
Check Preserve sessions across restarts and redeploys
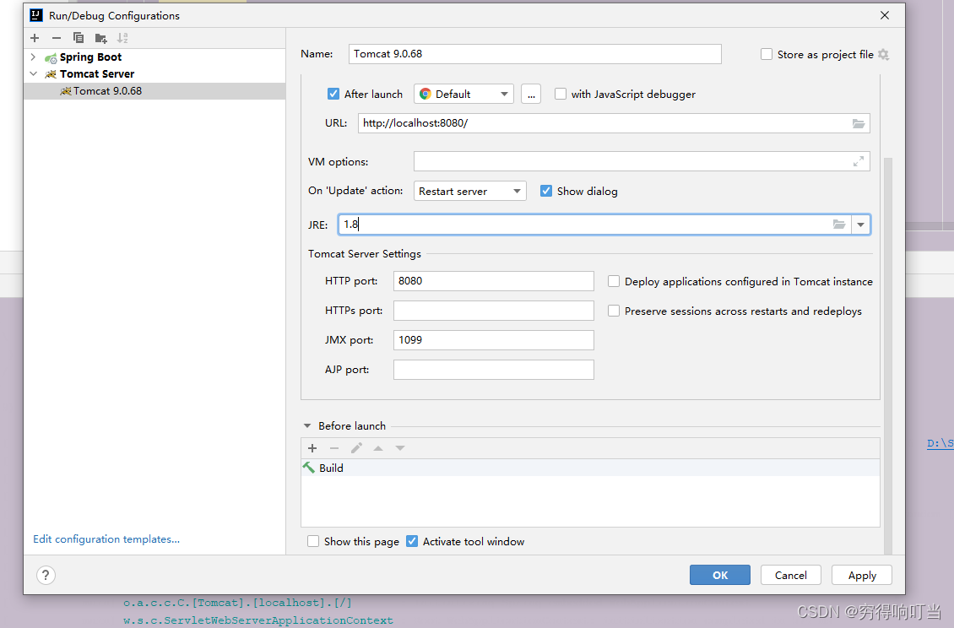pyautogui.click(x=614, y=311)
